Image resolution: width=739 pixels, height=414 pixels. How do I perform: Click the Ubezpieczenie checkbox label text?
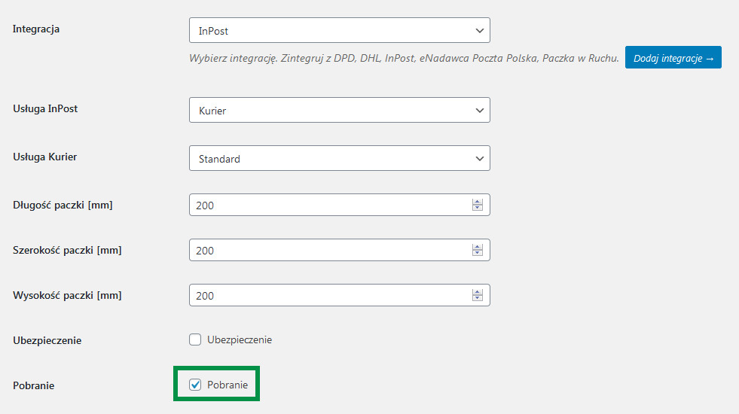pyautogui.click(x=240, y=340)
